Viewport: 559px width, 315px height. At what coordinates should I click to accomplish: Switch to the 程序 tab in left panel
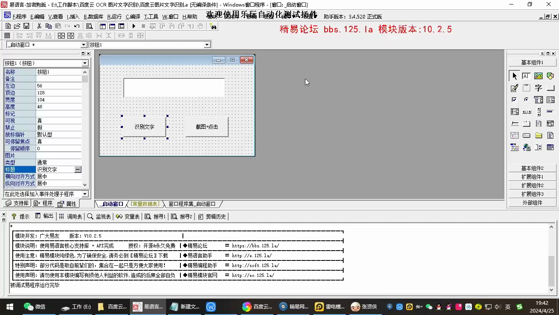click(43, 203)
